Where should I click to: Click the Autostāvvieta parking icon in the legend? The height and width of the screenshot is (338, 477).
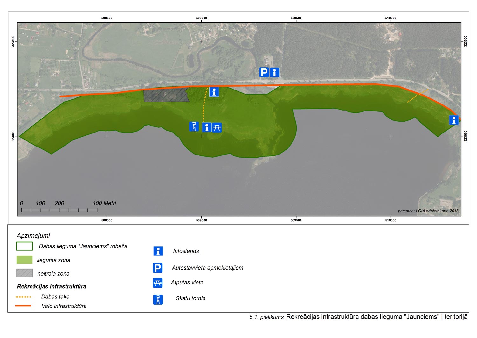tap(158, 268)
